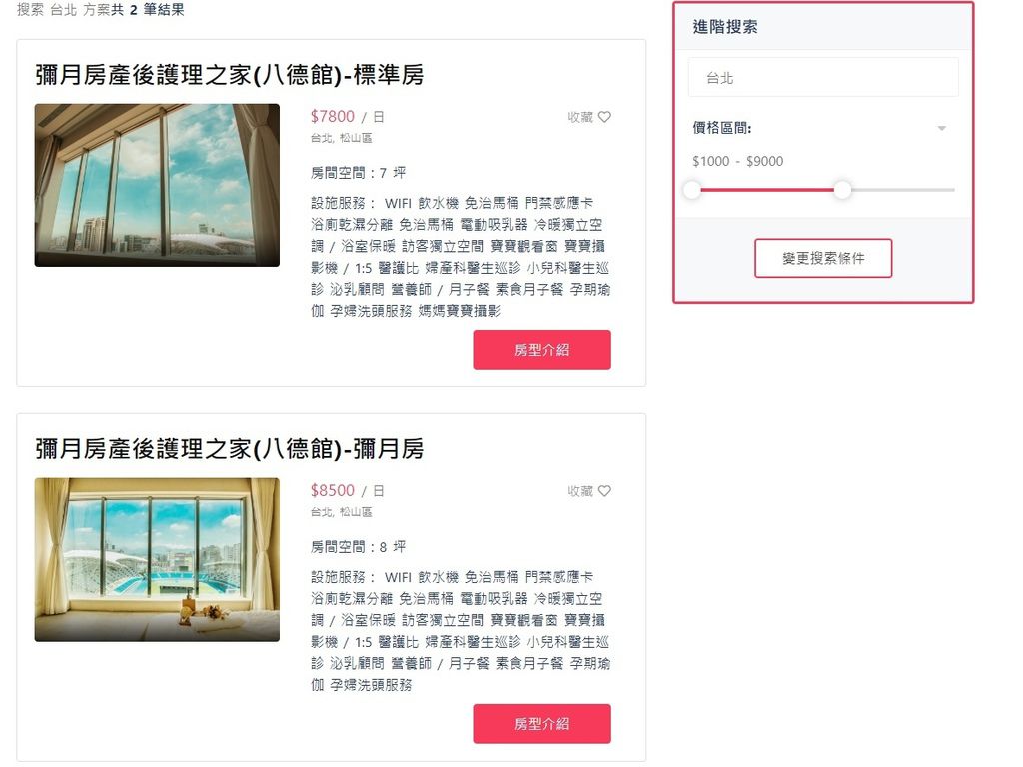Click the $7800 price text
The height and width of the screenshot is (767, 1023).
[332, 117]
